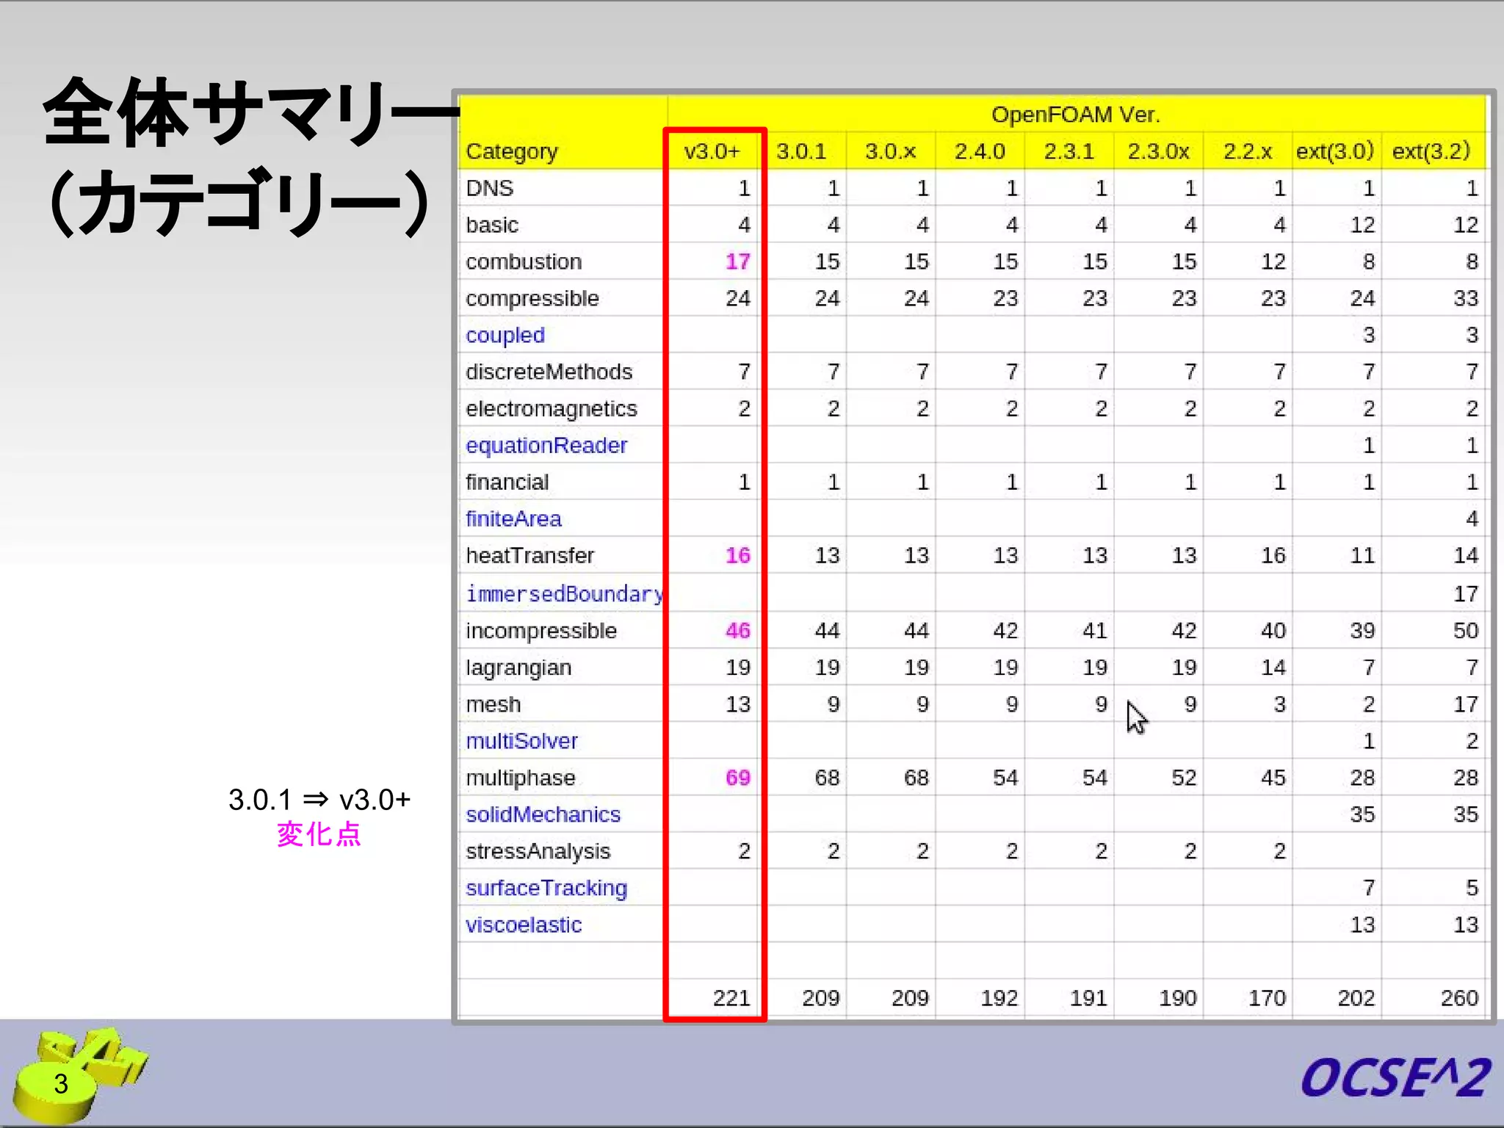Click magenta 17 in combustion row
Image resolution: width=1504 pixels, height=1128 pixels.
click(738, 261)
